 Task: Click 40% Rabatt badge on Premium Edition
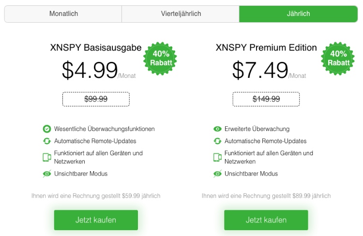(338, 59)
